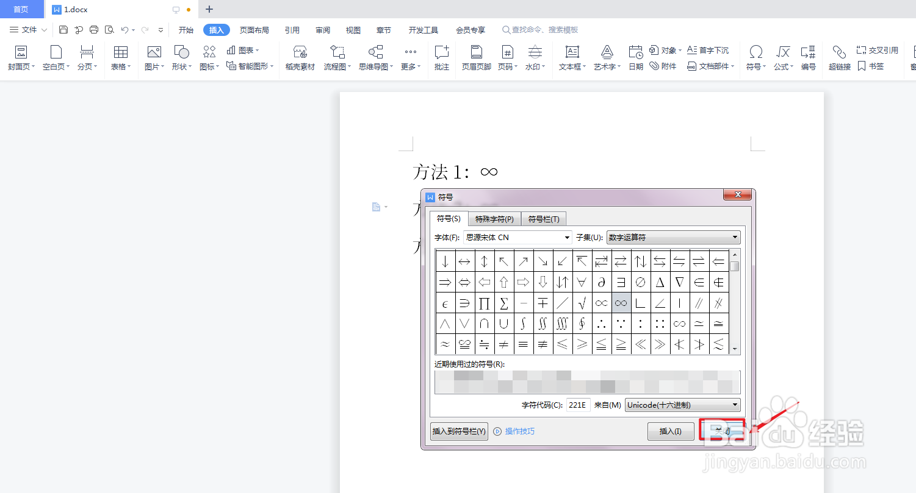Click the 字符代码 character code field
This screenshot has width=916, height=493.
(x=578, y=405)
